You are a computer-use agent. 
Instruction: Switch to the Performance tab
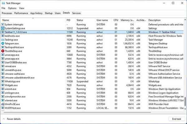[21, 13]
